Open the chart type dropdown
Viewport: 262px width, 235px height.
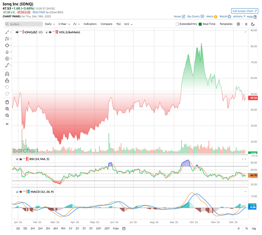click(76, 24)
